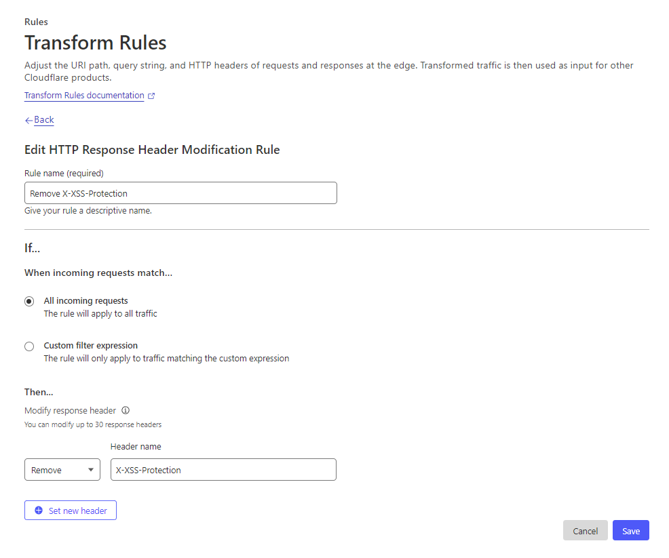Click the 'When incoming requests match...' text
This screenshot has height=558, width=669.
[x=98, y=273]
